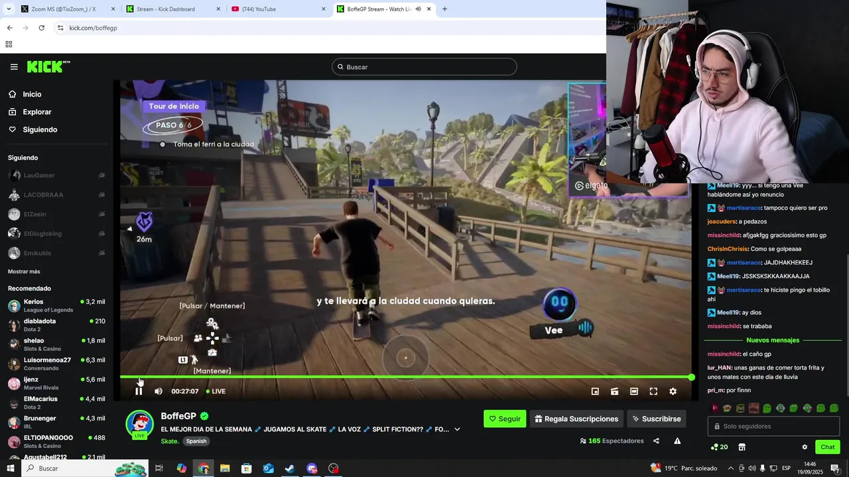
Task: Reload the page in Chrome
Action: point(41,28)
